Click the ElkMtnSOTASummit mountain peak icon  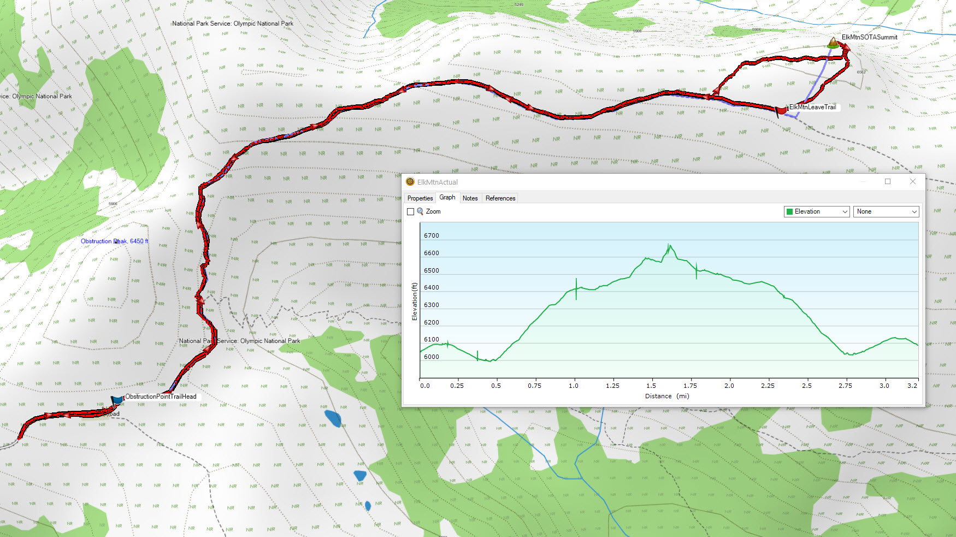pos(833,43)
